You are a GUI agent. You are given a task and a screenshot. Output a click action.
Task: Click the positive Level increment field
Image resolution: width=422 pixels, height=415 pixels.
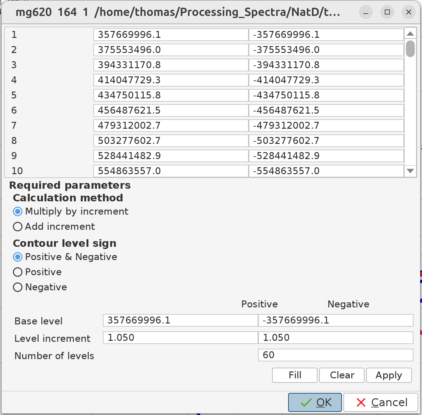[x=180, y=338]
